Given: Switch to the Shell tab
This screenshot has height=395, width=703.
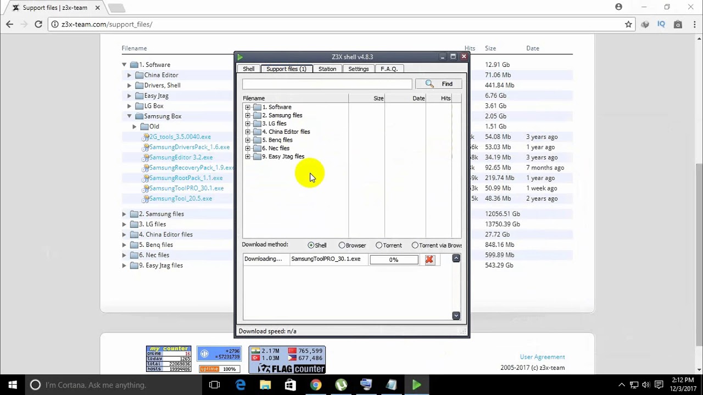Looking at the screenshot, I should (x=249, y=69).
